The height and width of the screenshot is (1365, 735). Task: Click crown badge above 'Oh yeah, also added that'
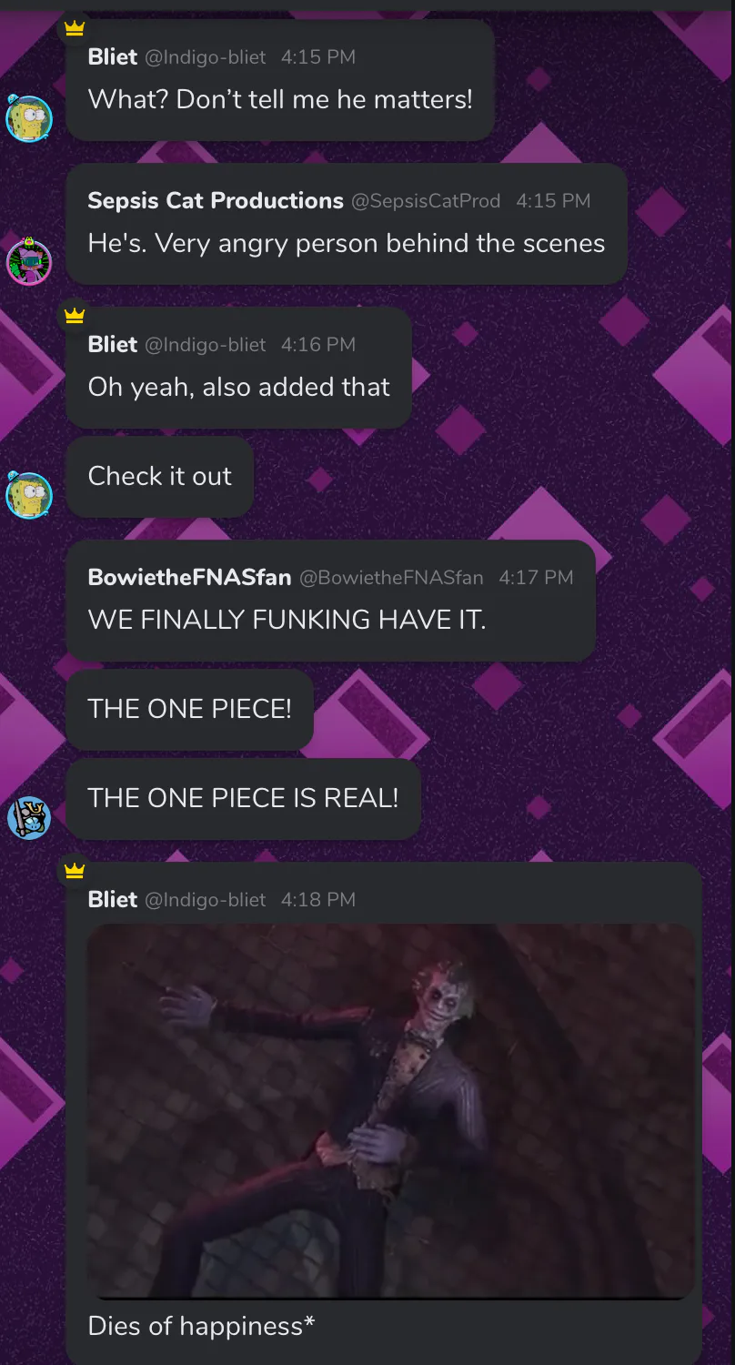pyautogui.click(x=75, y=316)
